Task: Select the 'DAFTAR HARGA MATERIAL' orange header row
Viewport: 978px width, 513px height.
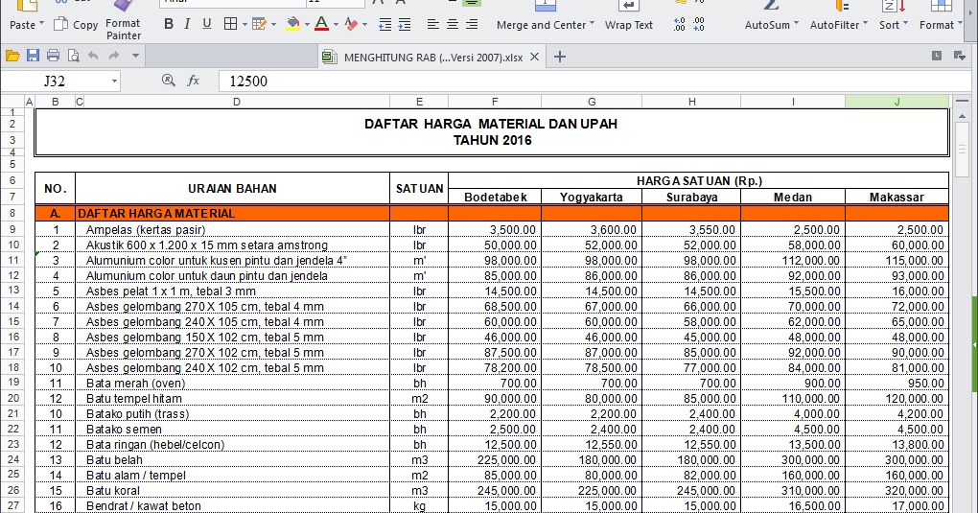Action: [x=492, y=214]
